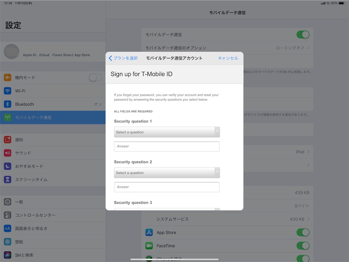The image size is (349, 262).
Task: Focus Answer field for Security question 1
Action: [x=167, y=146]
